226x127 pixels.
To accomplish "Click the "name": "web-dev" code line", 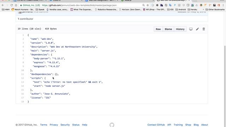I will point(42,39).
